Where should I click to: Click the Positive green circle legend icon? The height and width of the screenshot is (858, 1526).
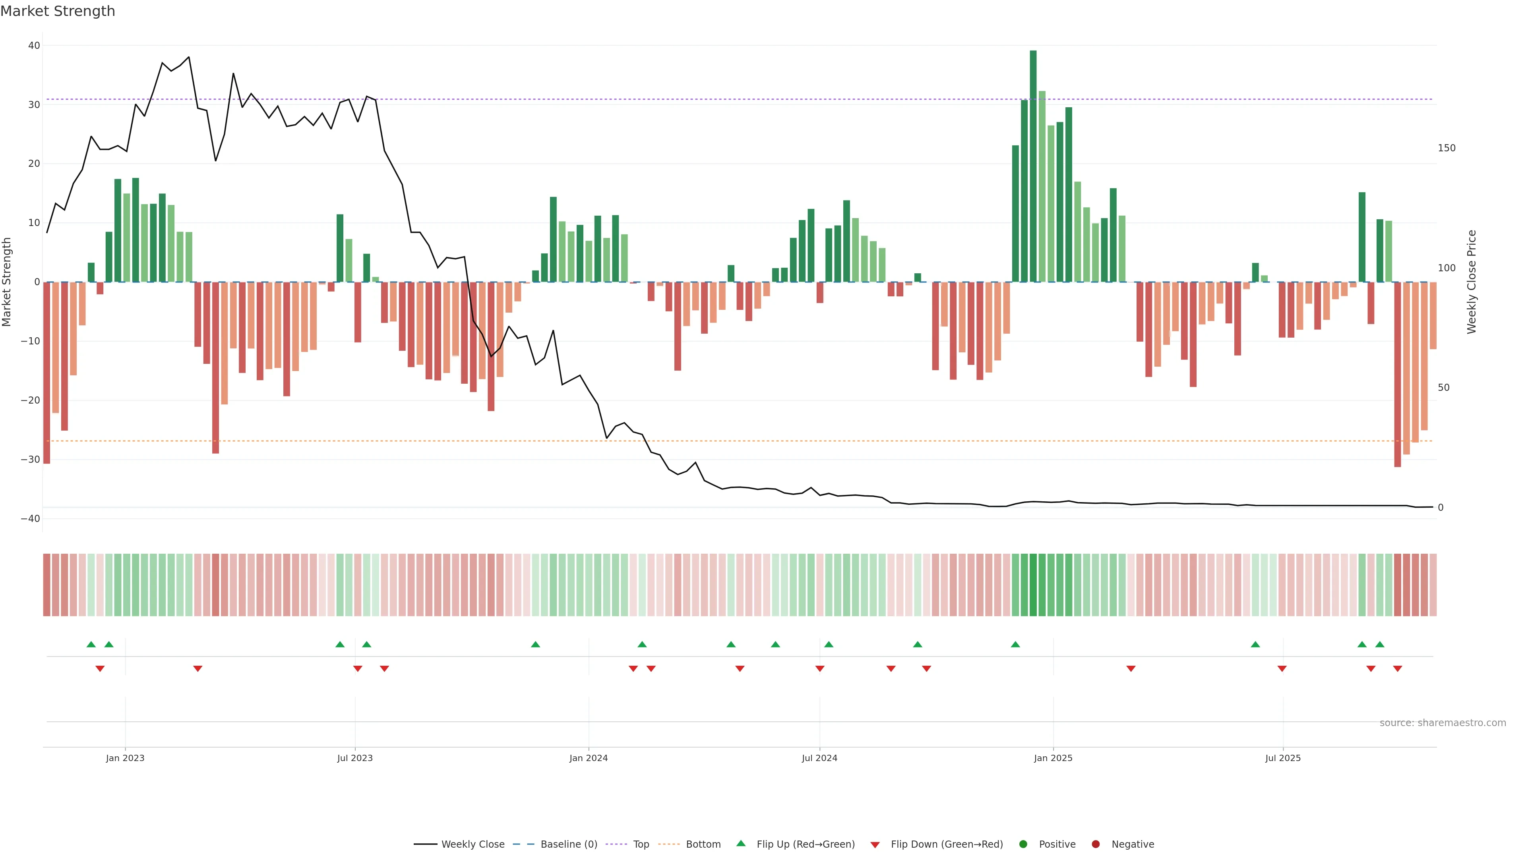coord(1023,844)
